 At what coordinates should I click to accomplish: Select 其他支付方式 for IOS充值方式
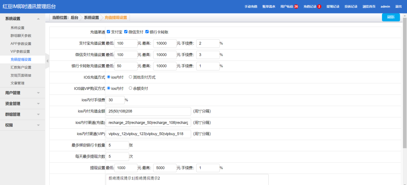point(130,77)
